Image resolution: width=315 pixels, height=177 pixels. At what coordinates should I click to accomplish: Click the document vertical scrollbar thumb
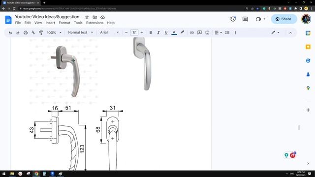[299, 127]
